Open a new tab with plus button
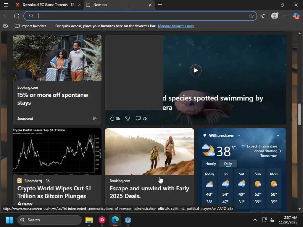This screenshot has width=303, height=227. click(x=160, y=5)
